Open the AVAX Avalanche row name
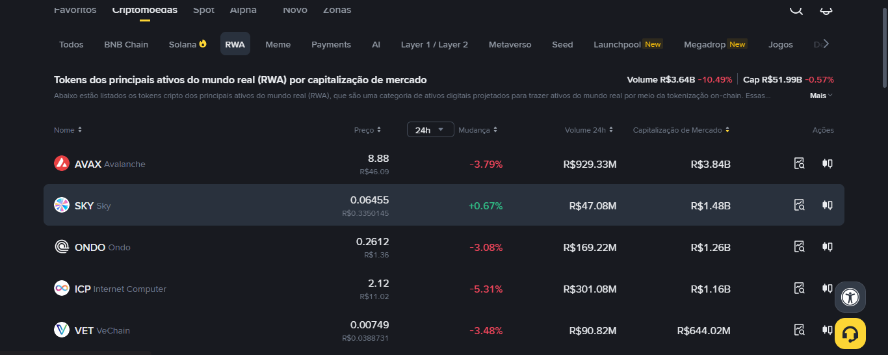This screenshot has height=355, width=888. point(110,164)
